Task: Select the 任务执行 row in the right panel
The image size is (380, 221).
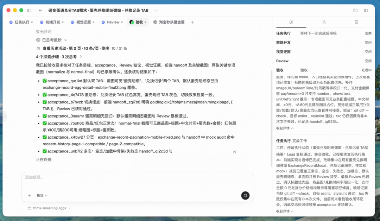Action: point(324,33)
